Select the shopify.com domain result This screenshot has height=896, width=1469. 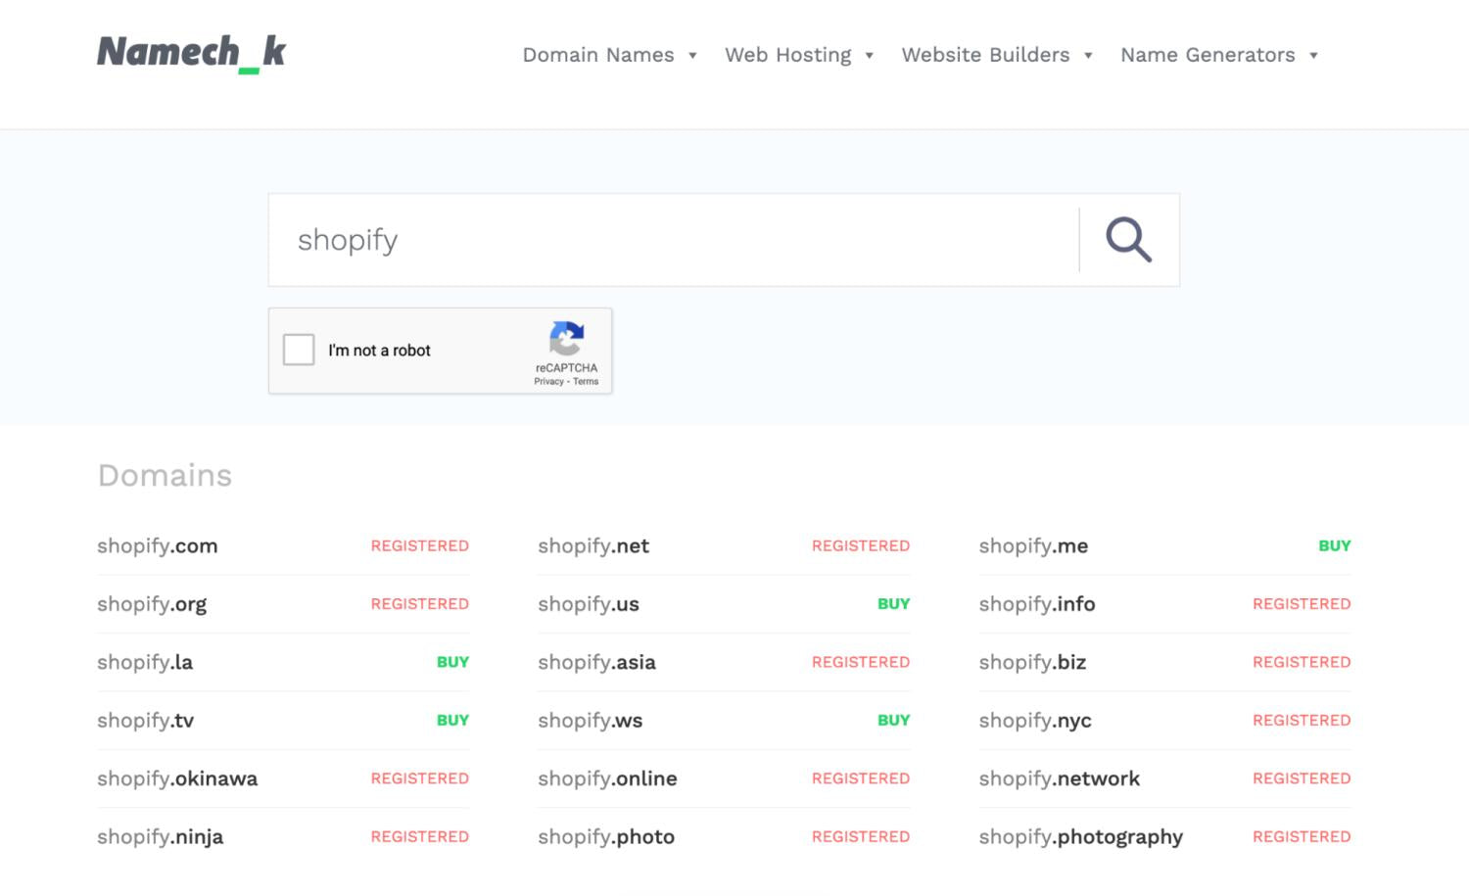[157, 546]
